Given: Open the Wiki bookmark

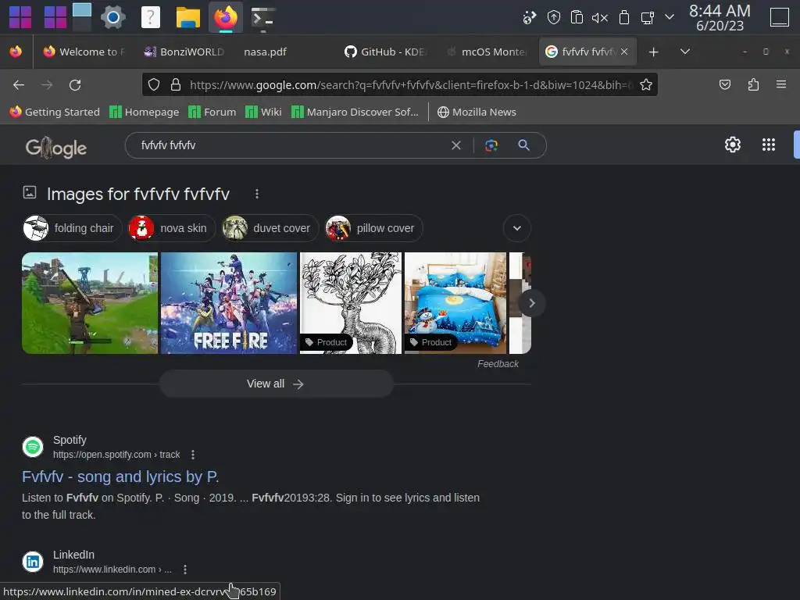Looking at the screenshot, I should pyautogui.click(x=263, y=112).
